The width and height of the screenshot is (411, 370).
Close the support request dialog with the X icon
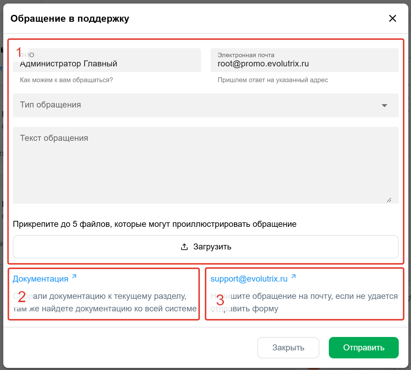click(x=393, y=18)
